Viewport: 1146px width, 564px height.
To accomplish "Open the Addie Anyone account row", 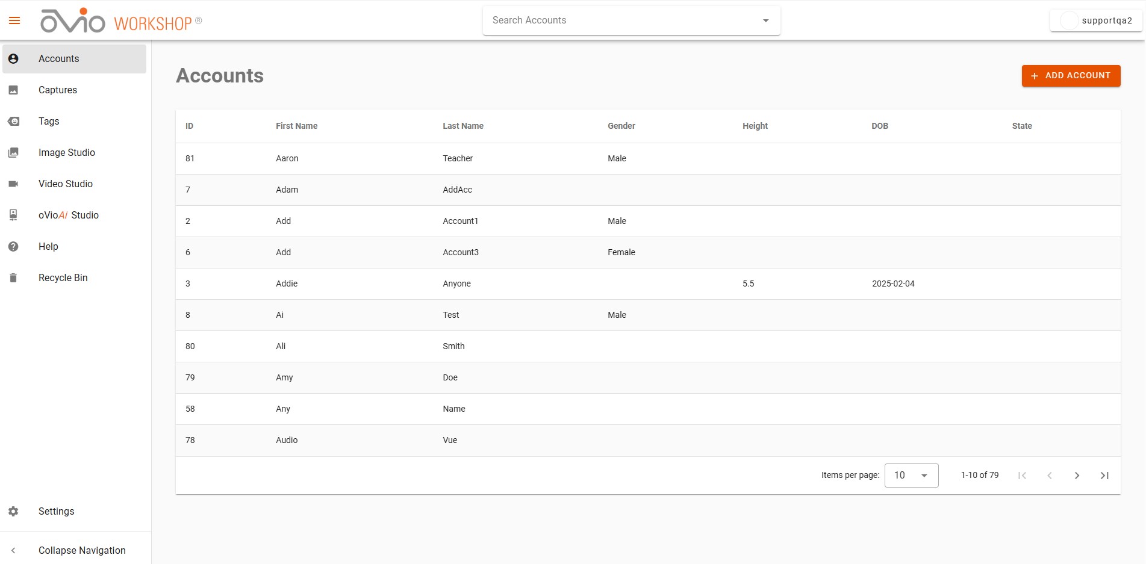I will tap(648, 284).
